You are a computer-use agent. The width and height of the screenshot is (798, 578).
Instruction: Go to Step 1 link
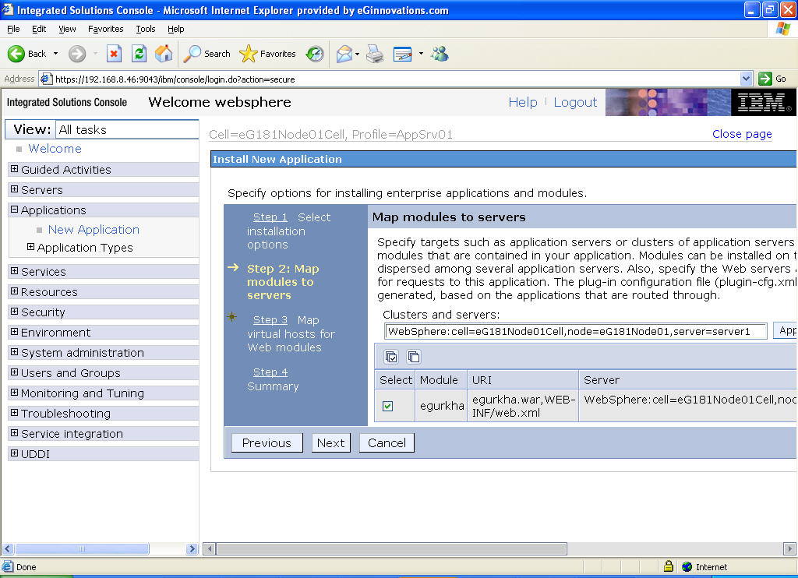pos(270,217)
